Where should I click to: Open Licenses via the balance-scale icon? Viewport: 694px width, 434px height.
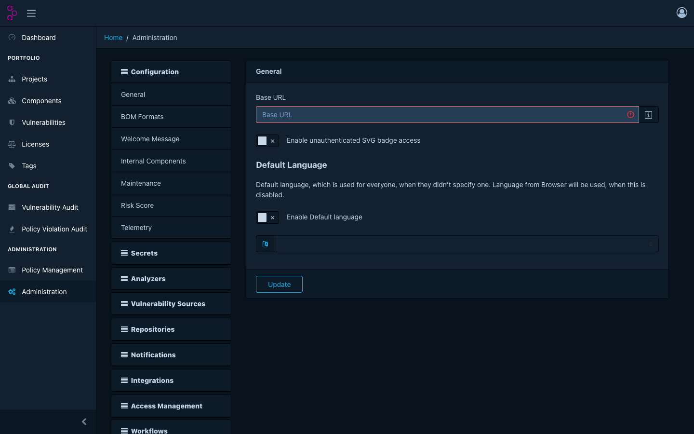[12, 144]
